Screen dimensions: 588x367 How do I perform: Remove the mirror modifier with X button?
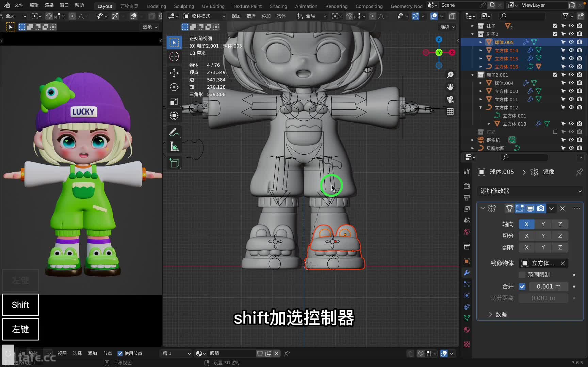562,209
